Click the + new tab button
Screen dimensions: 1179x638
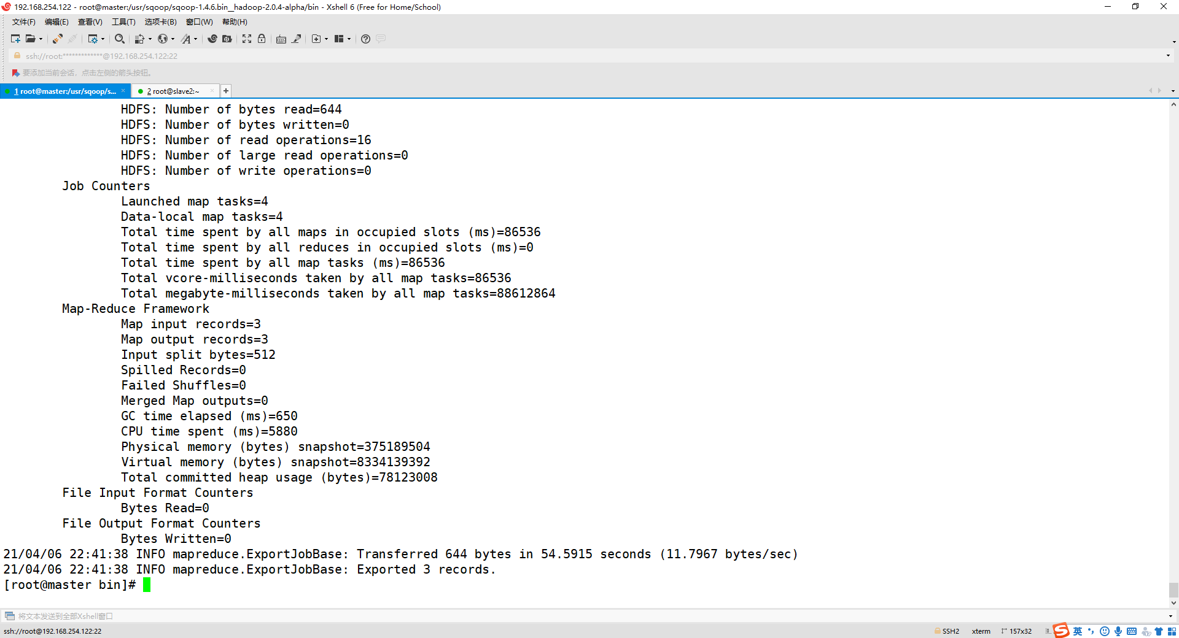point(225,91)
